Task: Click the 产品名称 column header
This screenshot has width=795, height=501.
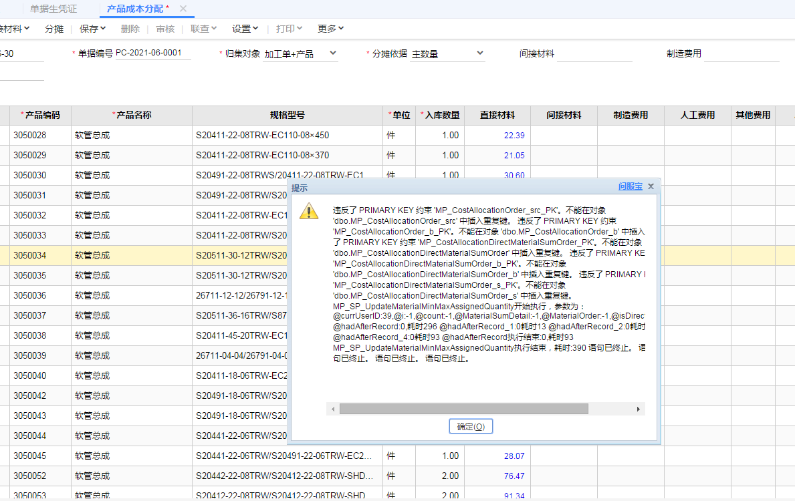Action: 131,116
